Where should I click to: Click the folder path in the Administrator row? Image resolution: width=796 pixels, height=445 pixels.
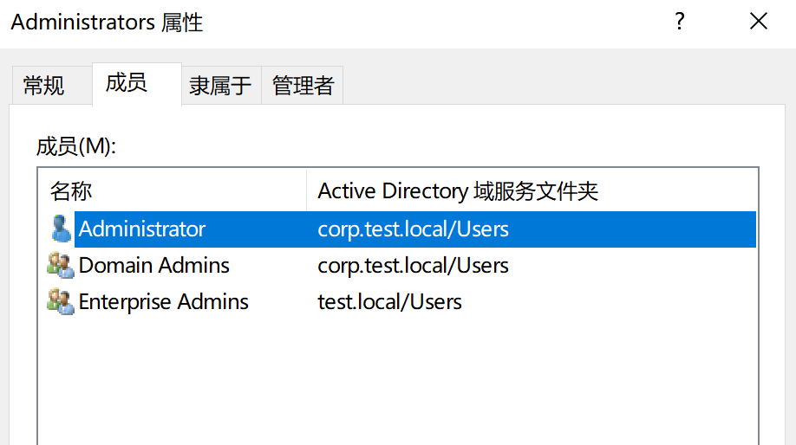413,229
